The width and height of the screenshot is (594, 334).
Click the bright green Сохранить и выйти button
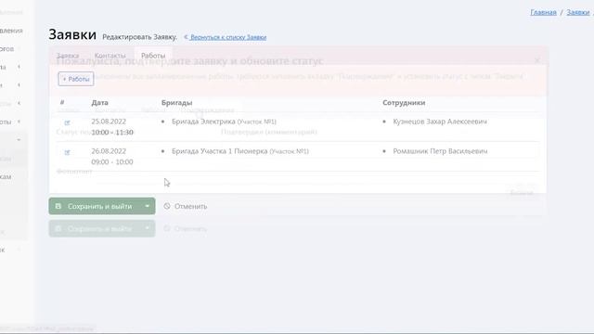(x=95, y=206)
